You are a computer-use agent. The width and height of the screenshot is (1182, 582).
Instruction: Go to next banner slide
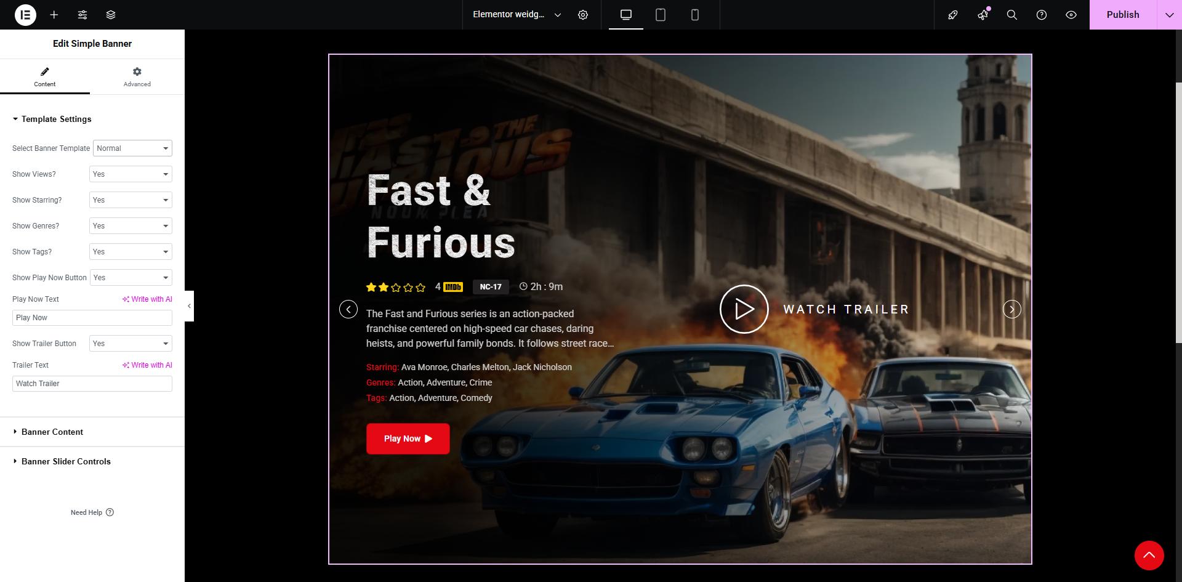click(x=1012, y=309)
